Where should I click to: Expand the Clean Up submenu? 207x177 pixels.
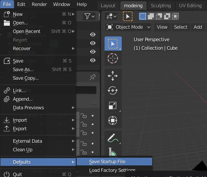(73, 150)
